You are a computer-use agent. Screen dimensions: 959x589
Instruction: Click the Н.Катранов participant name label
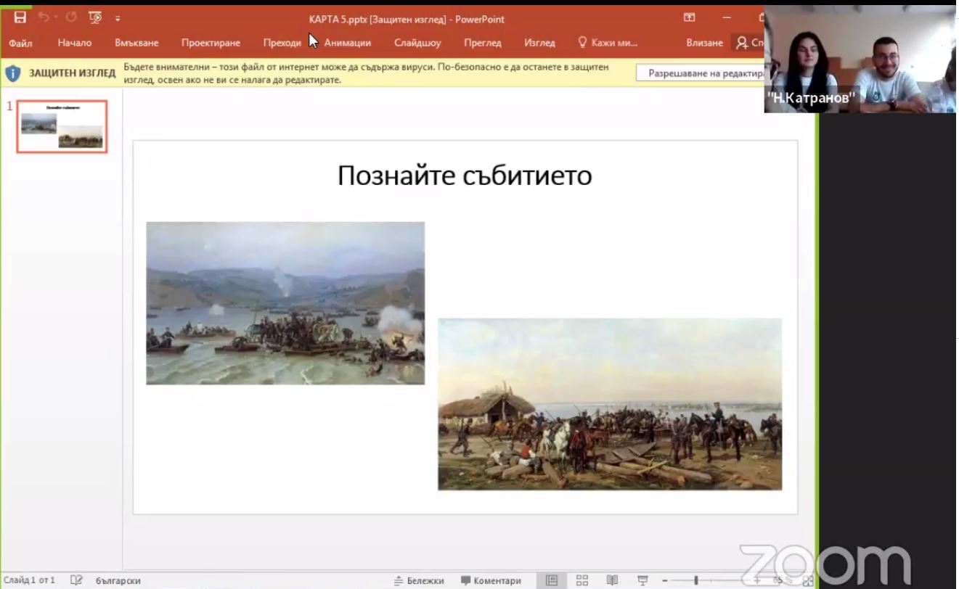click(811, 98)
